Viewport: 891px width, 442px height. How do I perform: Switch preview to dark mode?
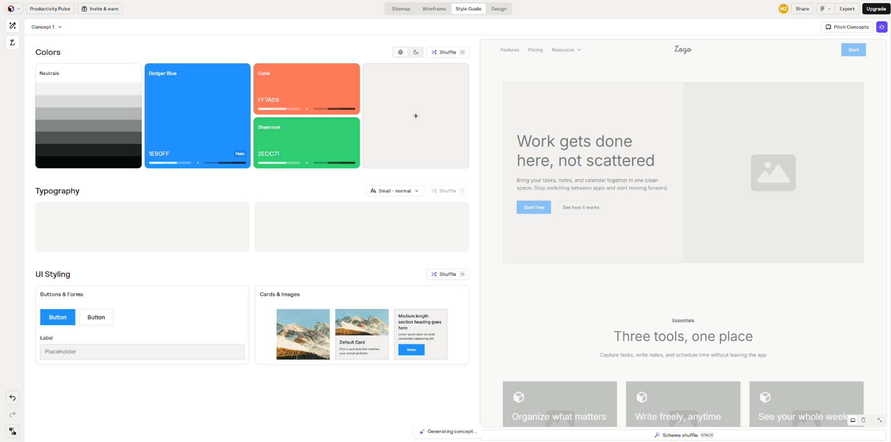click(415, 52)
